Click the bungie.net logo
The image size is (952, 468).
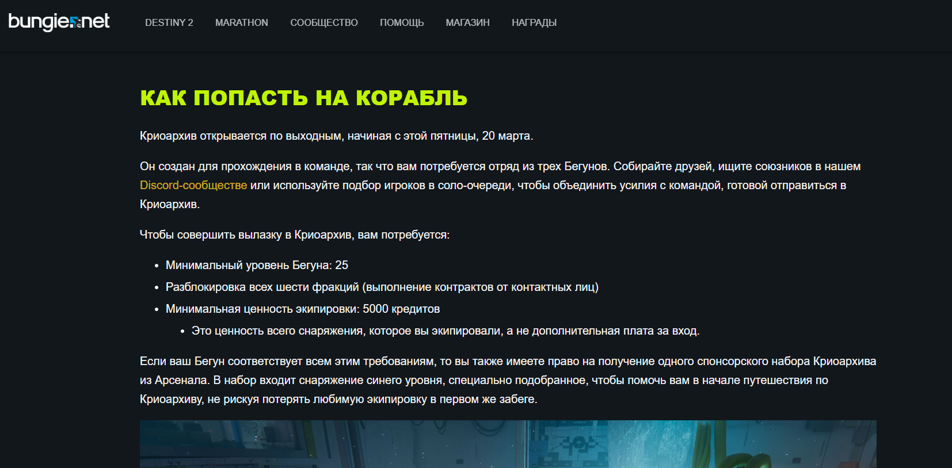point(59,22)
